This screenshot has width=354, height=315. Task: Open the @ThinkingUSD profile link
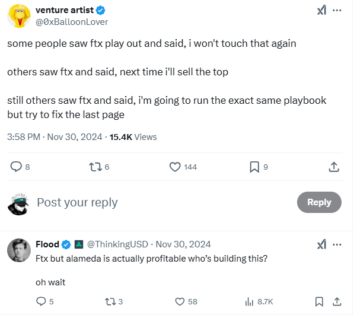coord(117,244)
